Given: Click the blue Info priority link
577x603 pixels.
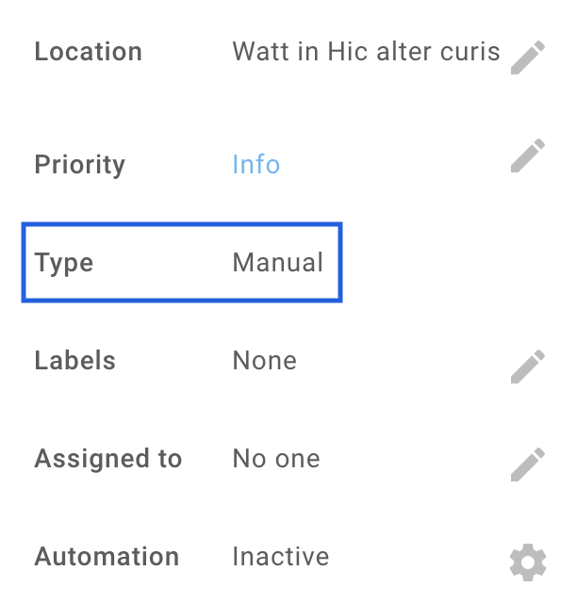Looking at the screenshot, I should coord(256,165).
